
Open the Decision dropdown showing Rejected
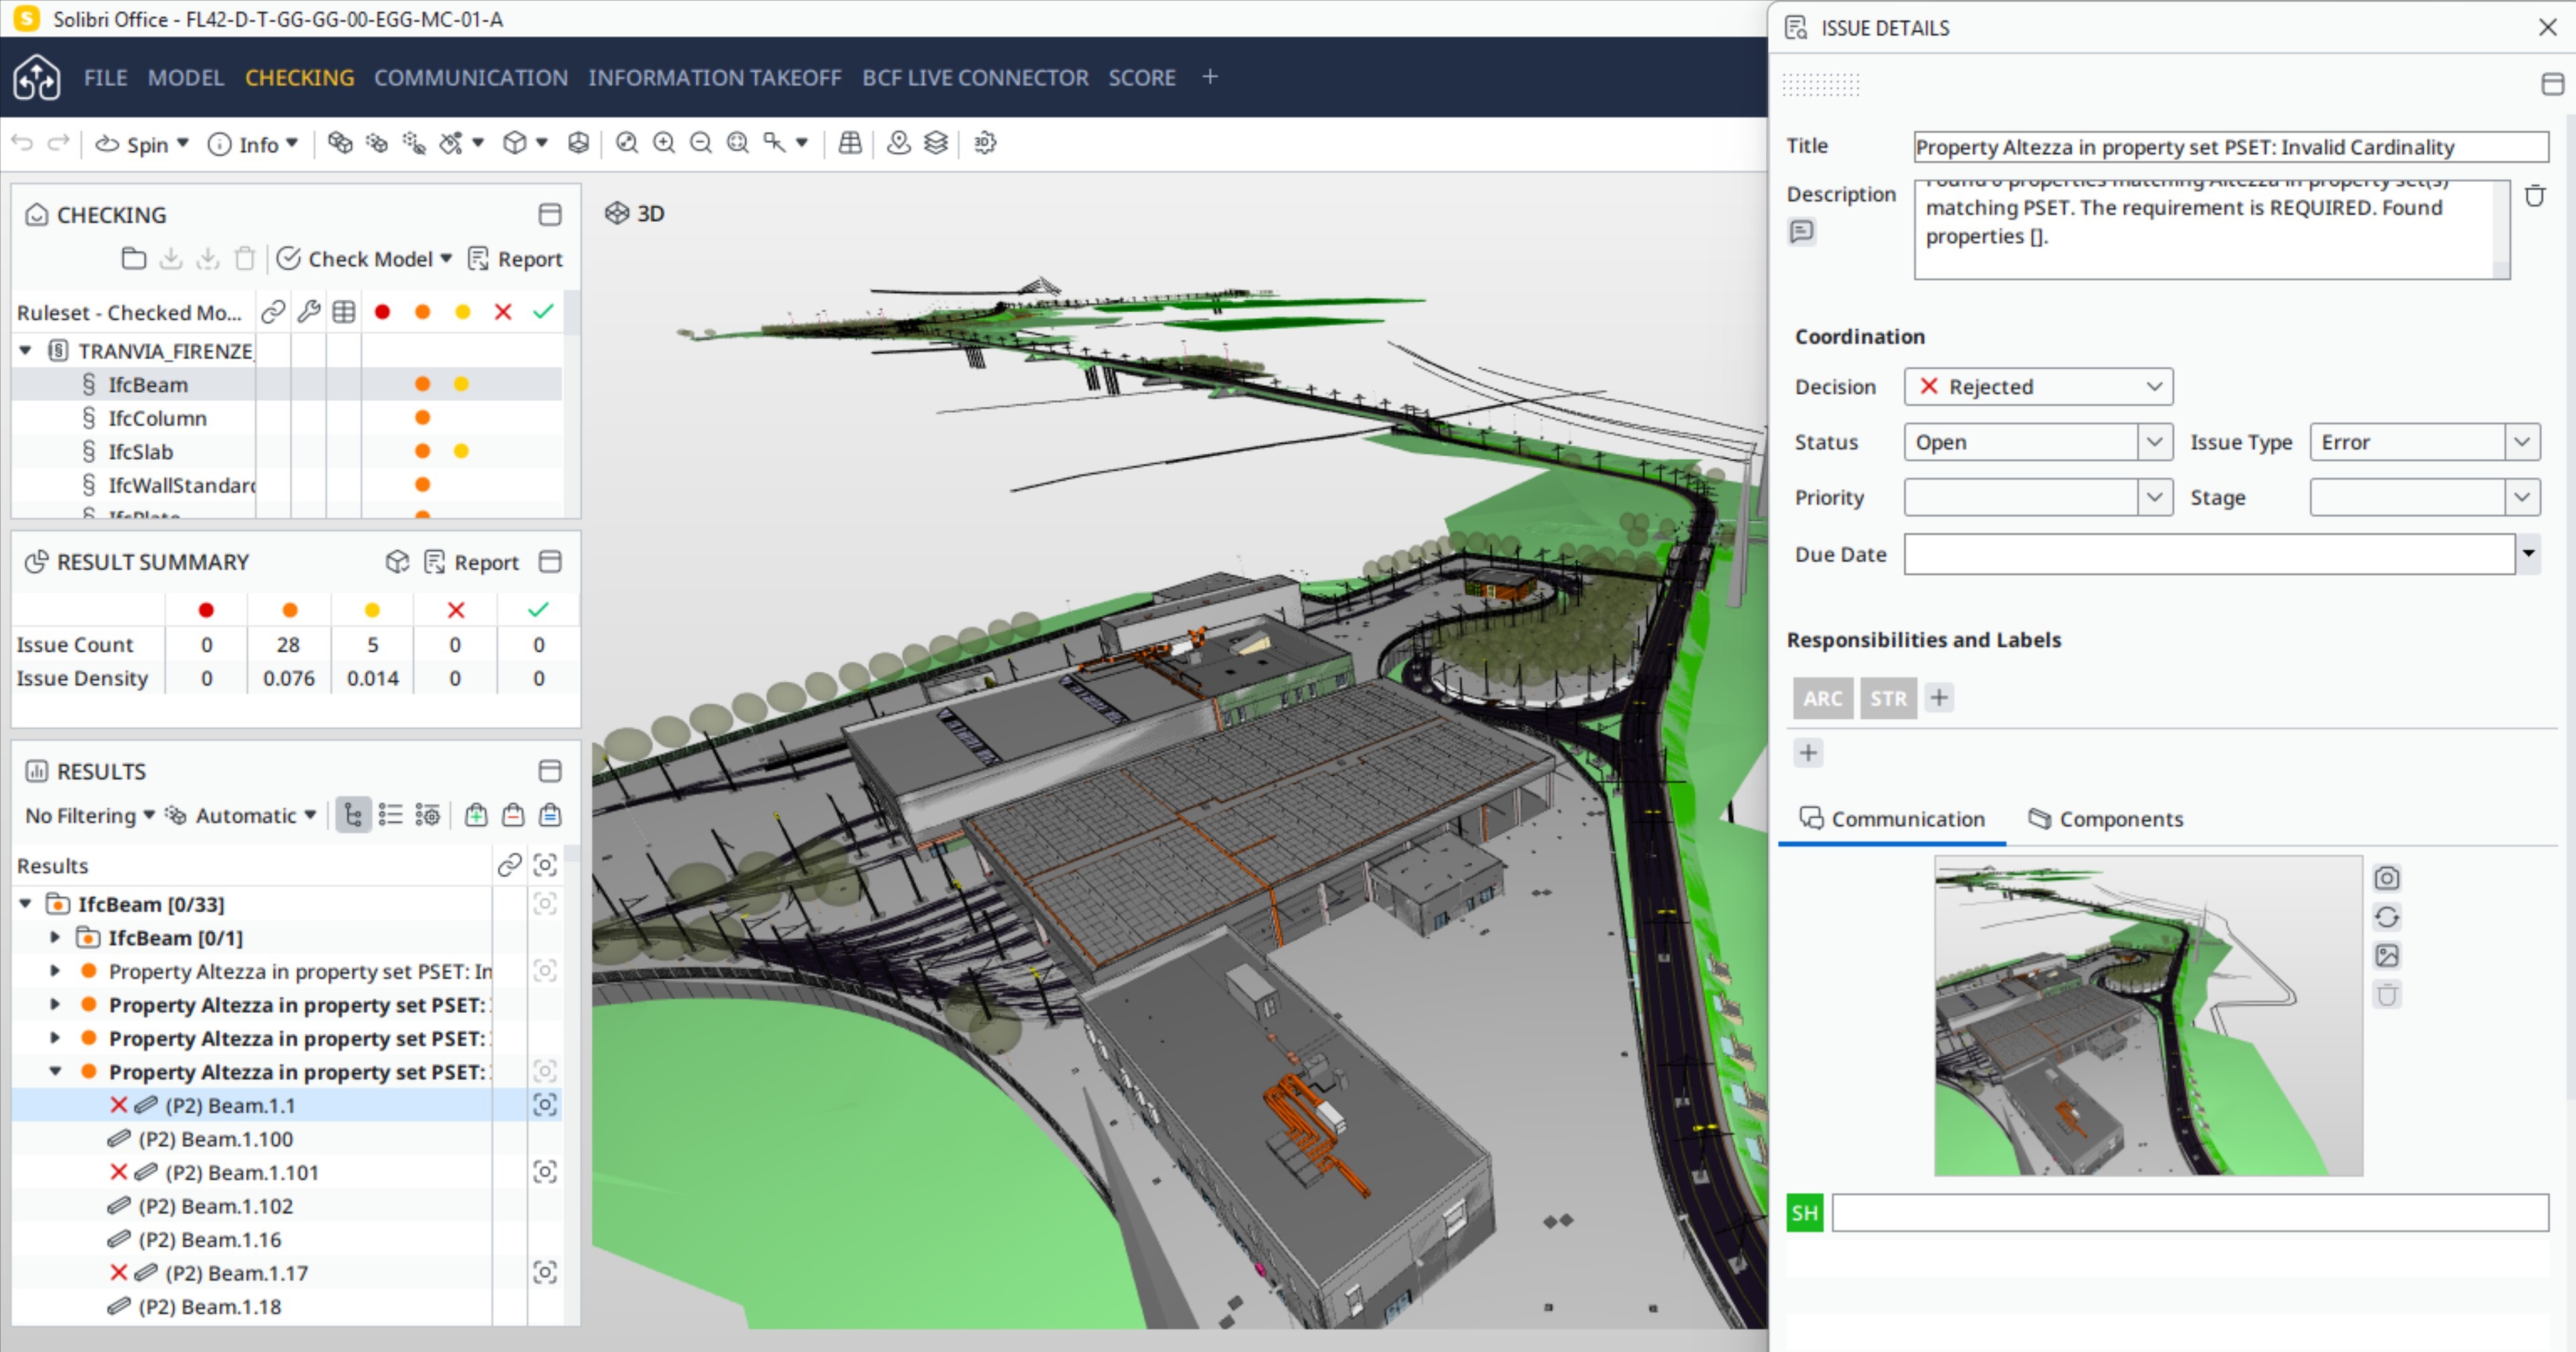(2038, 387)
